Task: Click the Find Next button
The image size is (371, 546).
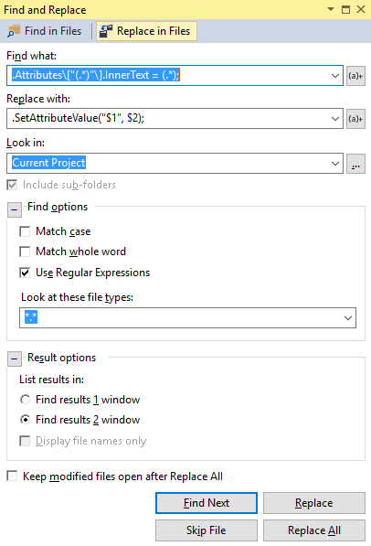Action: [207, 503]
